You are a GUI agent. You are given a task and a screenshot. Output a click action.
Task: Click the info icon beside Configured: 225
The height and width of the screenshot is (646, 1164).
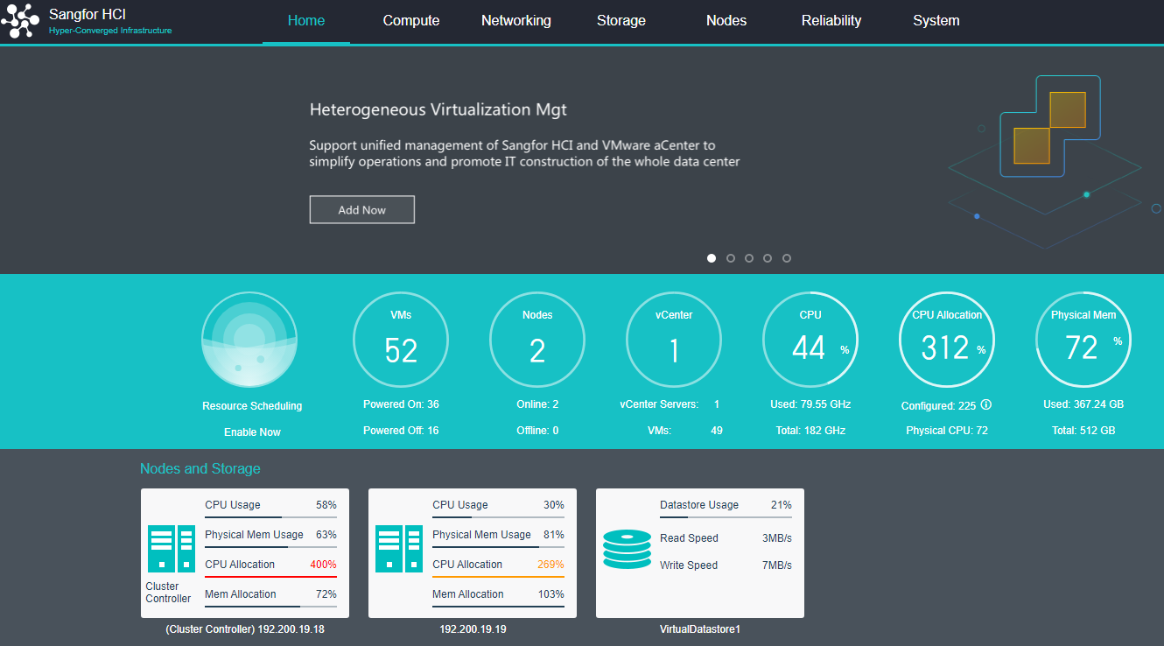pos(986,405)
